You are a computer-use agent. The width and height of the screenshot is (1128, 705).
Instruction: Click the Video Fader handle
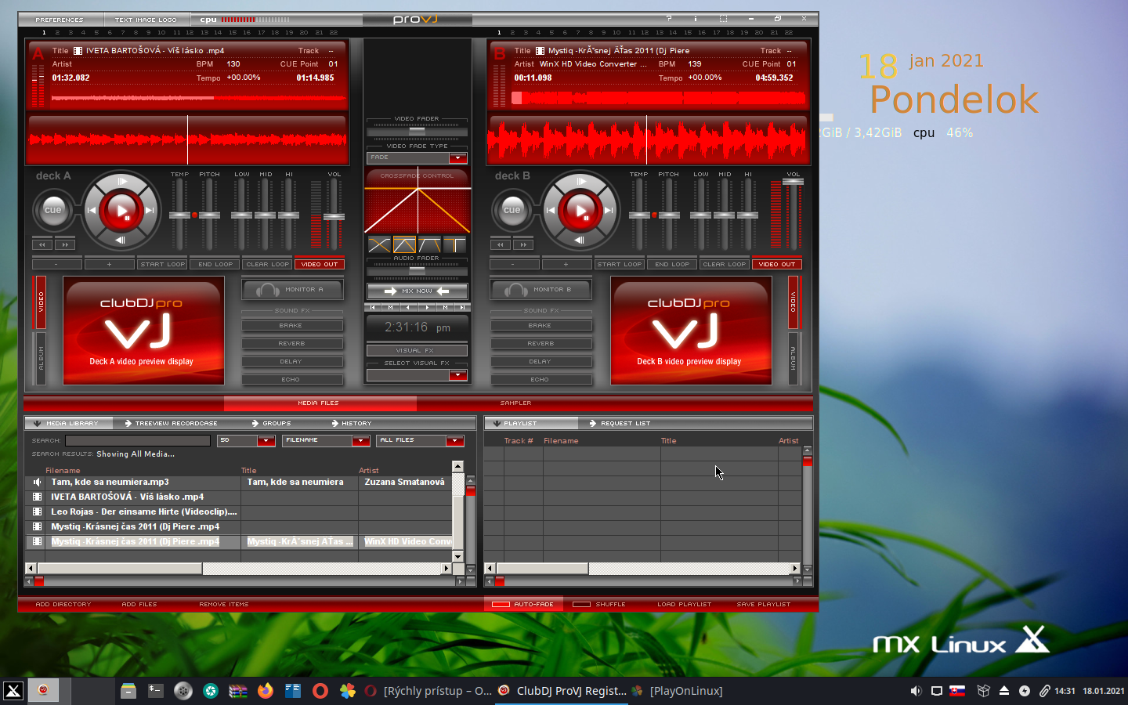(x=418, y=132)
